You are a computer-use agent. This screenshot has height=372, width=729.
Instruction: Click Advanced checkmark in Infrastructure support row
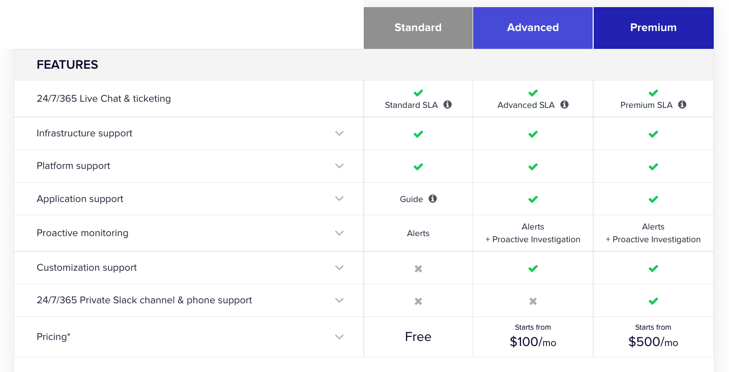533,134
